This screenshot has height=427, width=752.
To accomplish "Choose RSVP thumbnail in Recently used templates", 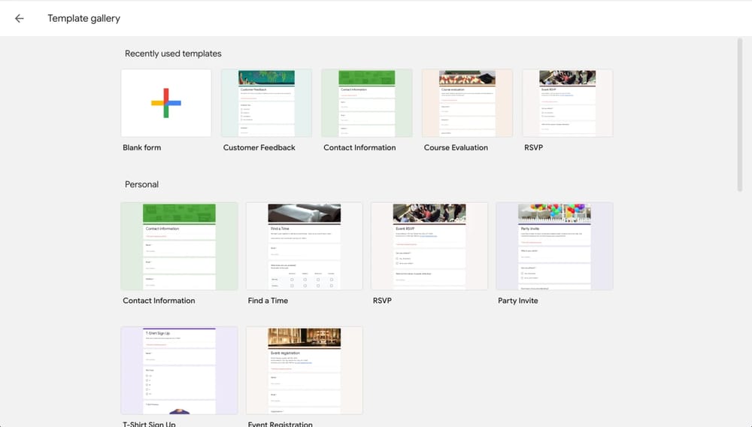I will click(x=567, y=103).
